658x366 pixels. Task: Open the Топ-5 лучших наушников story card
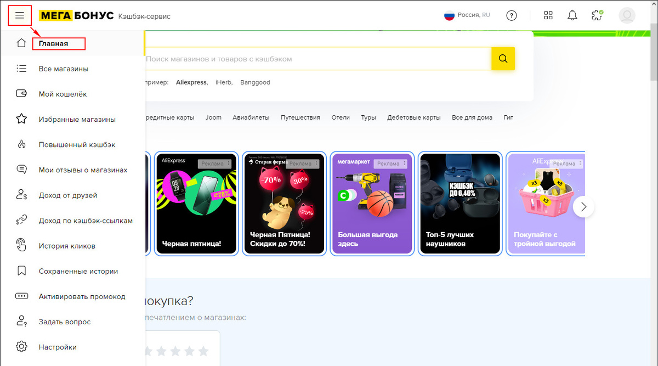coord(460,204)
